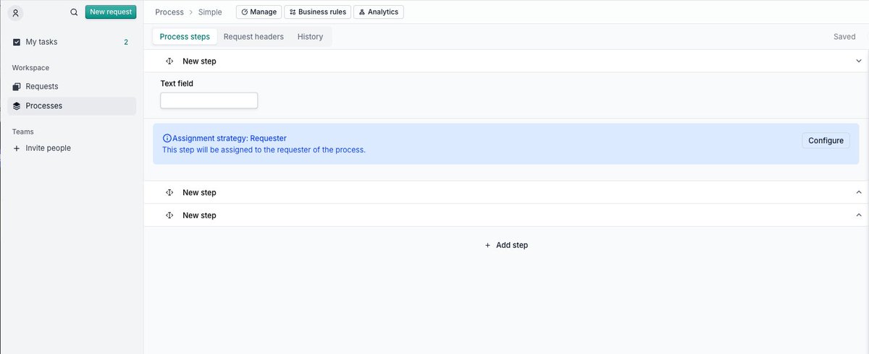Open the Analytics view

(379, 12)
